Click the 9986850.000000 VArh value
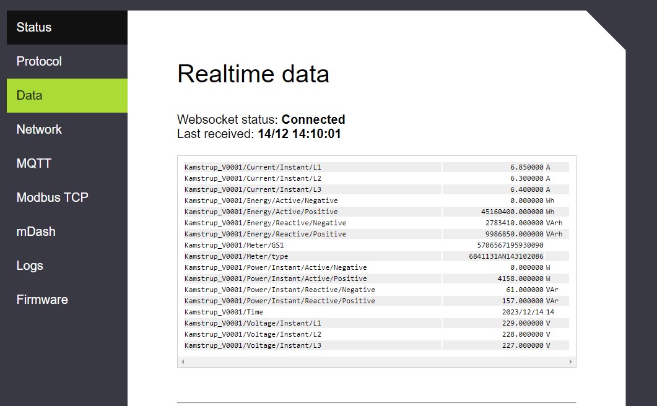This screenshot has height=406, width=657. coord(514,234)
